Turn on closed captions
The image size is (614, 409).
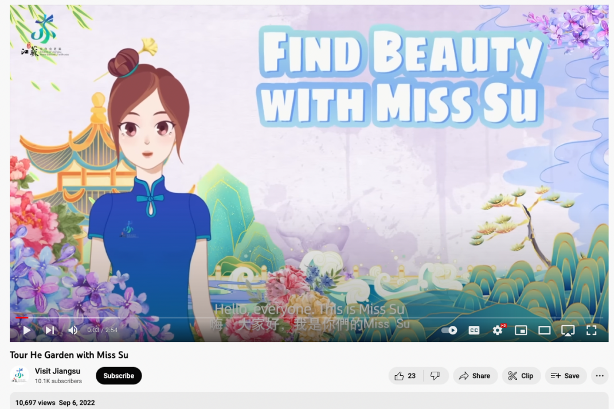[x=474, y=330]
